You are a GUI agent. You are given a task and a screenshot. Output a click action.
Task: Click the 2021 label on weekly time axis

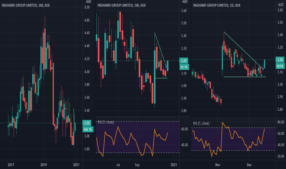174,165
